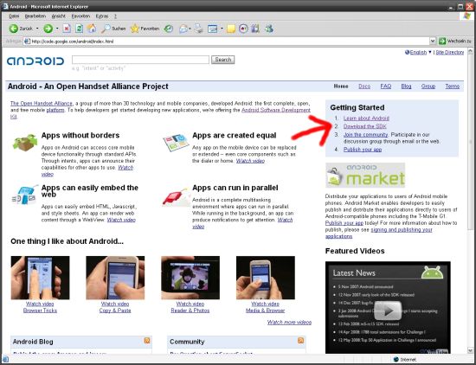Open the Browser Tricks video thumbnail
This screenshot has height=365, width=476.
[40, 278]
